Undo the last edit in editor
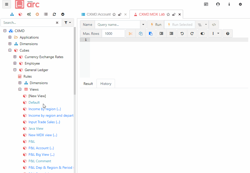The width and height of the screenshot is (250, 173). (182, 34)
